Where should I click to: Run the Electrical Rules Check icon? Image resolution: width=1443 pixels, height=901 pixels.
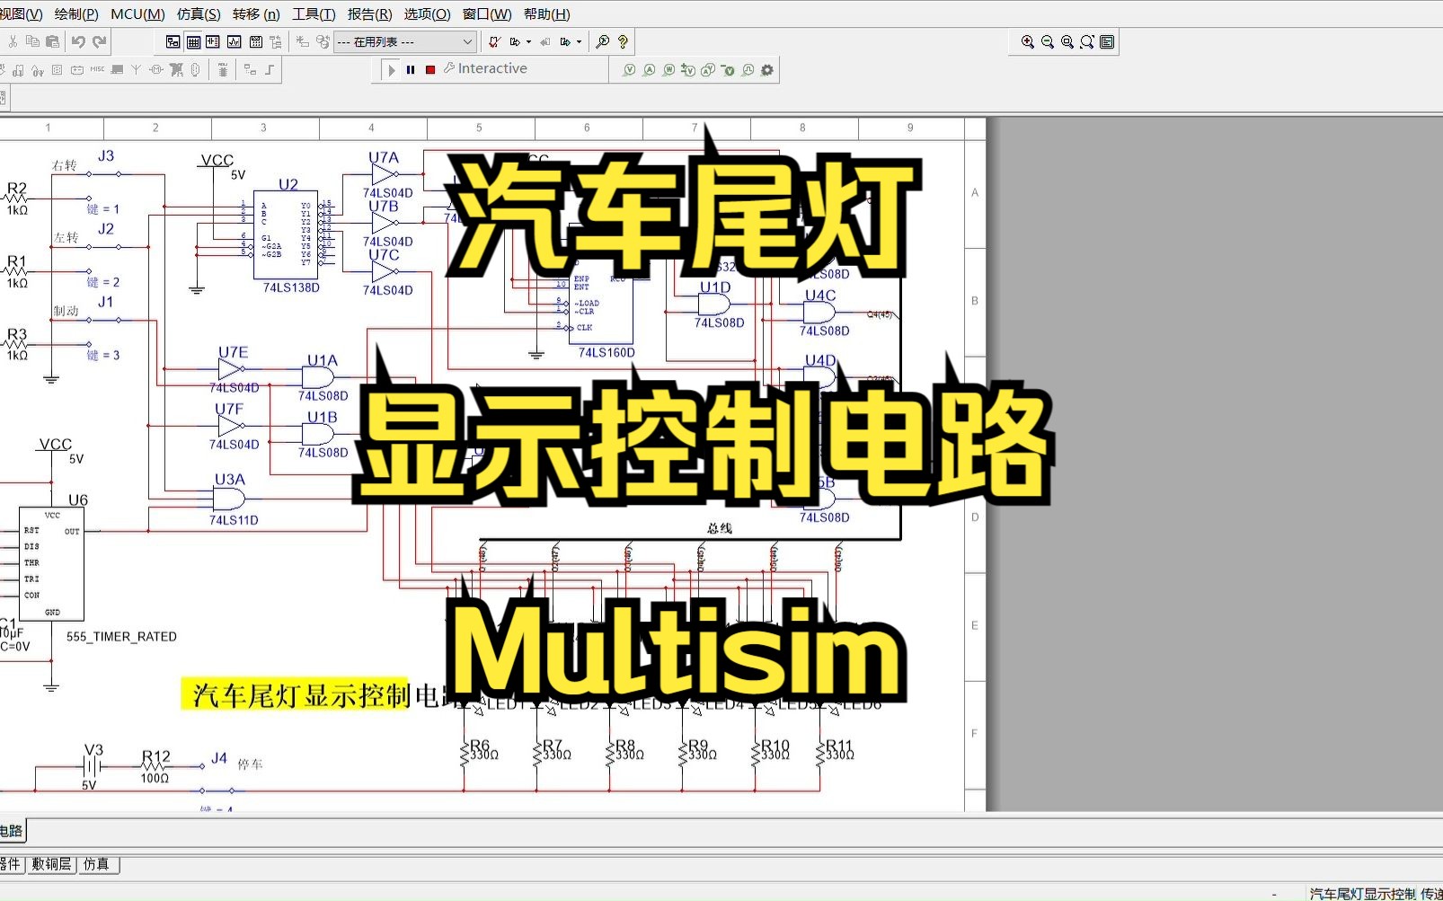pos(494,41)
